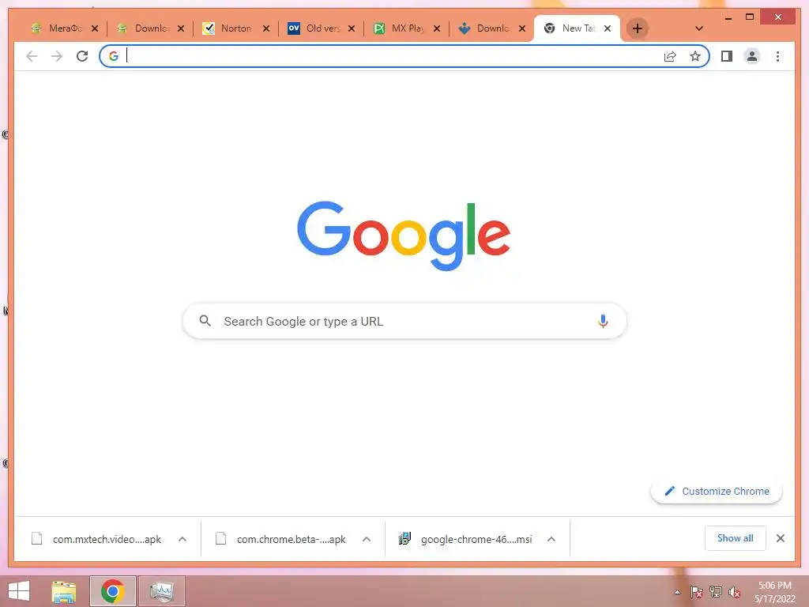Show hidden system tray icons
Image resolution: width=809 pixels, height=607 pixels.
[677, 593]
